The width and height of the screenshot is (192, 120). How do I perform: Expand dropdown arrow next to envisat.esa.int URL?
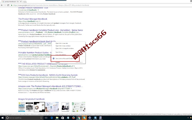click(x=38, y=10)
